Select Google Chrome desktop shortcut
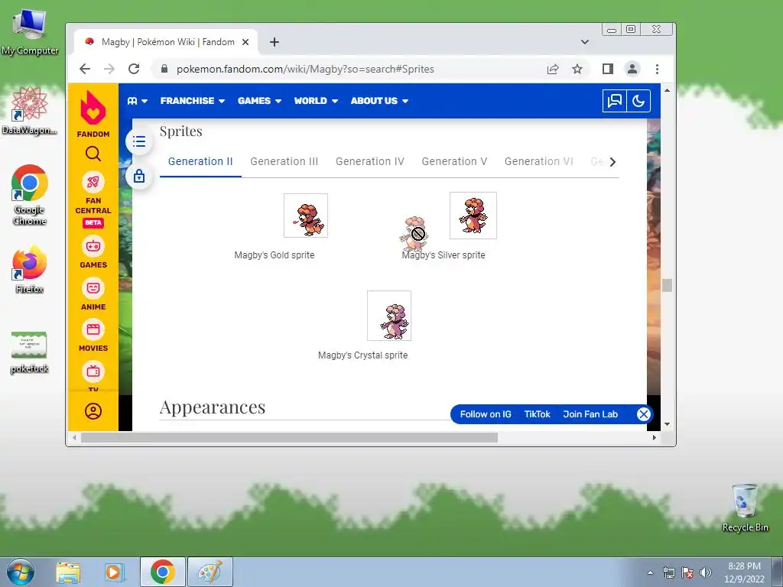 point(30,195)
